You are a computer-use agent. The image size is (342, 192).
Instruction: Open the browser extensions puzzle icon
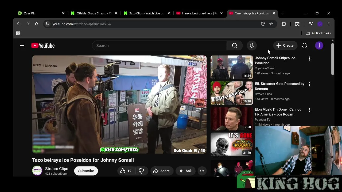[x=284, y=24]
